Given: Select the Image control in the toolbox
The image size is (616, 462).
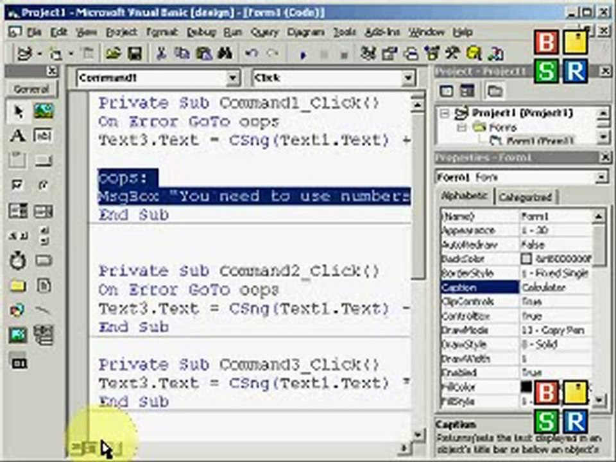Looking at the screenshot, I should (18, 335).
